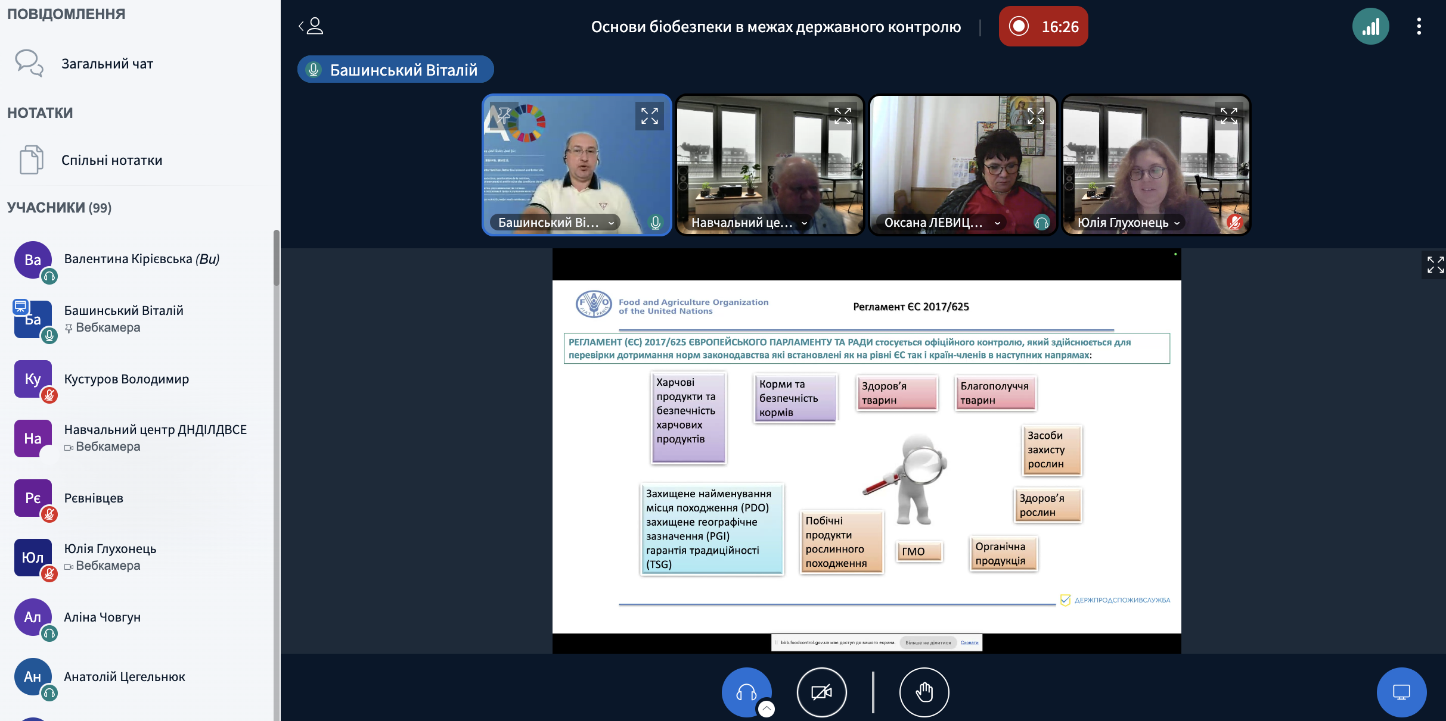Open the audio device options chevron
This screenshot has width=1446, height=721.
pos(767,708)
